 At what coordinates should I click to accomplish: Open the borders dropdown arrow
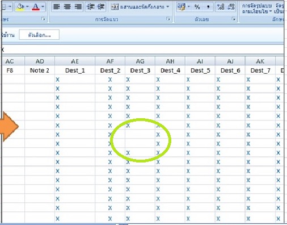10,7
